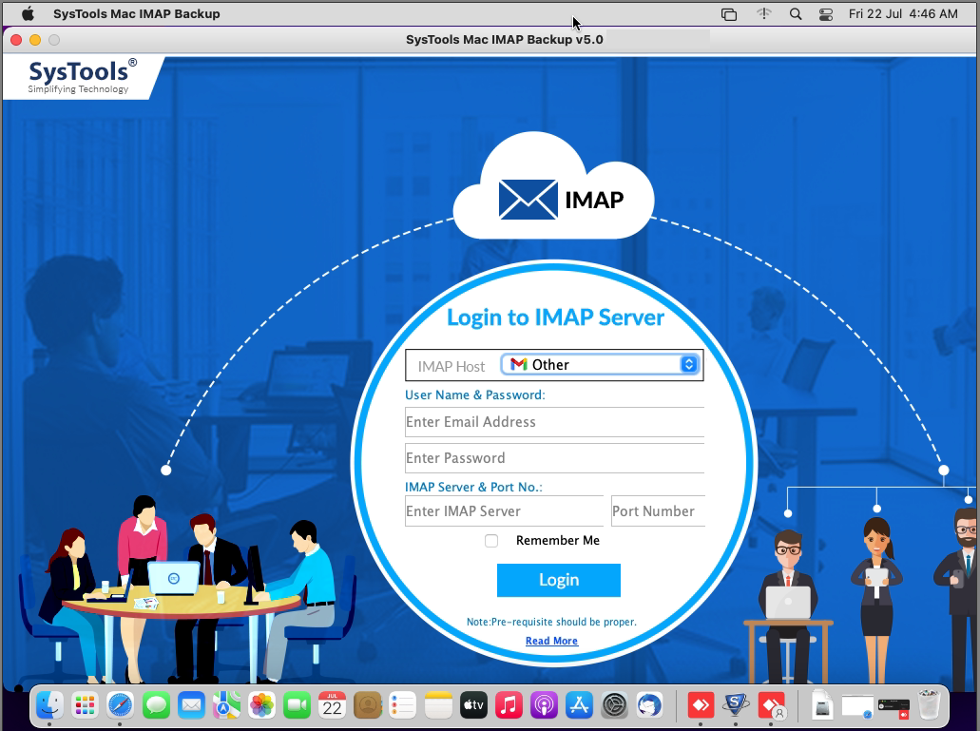
Task: Open Calendar from the dock
Action: pos(332,706)
